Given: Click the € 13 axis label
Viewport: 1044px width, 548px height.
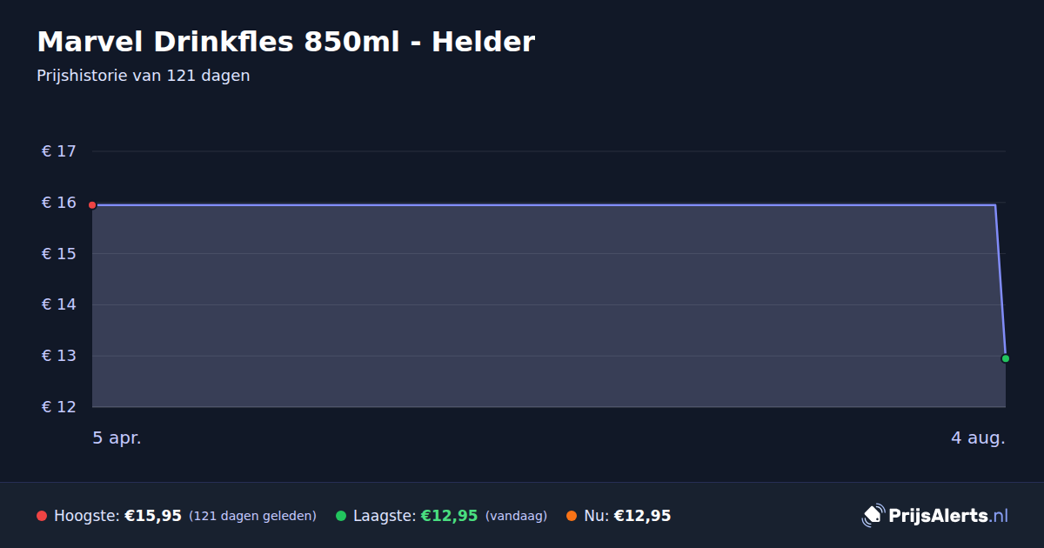Looking at the screenshot, I should 59,356.
